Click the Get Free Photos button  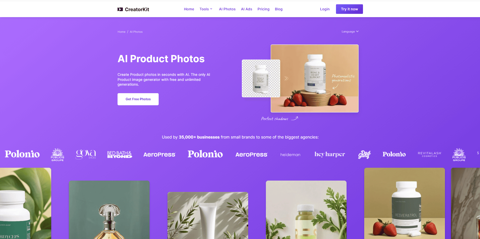[138, 99]
